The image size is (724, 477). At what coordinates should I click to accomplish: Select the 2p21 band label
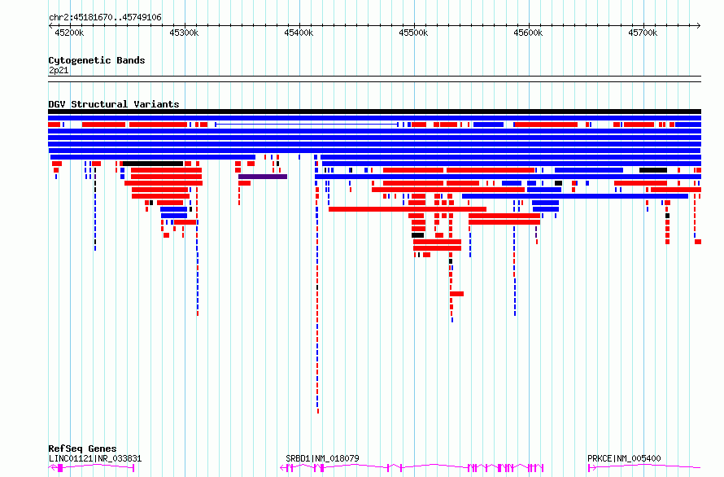(59, 70)
